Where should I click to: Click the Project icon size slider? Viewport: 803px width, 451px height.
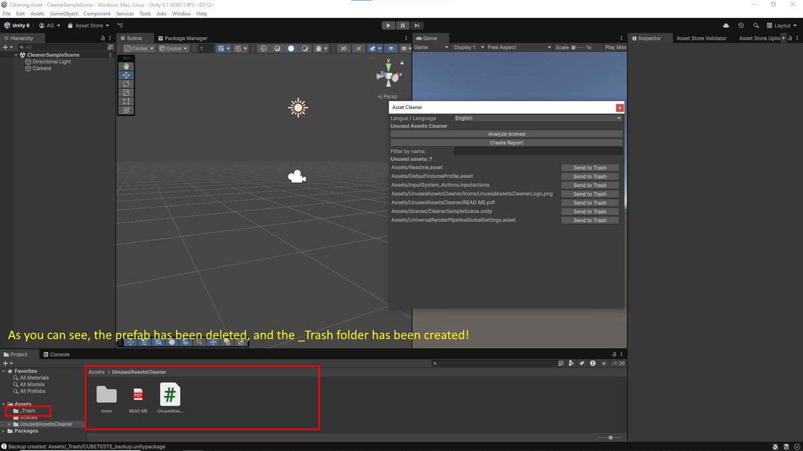click(610, 438)
